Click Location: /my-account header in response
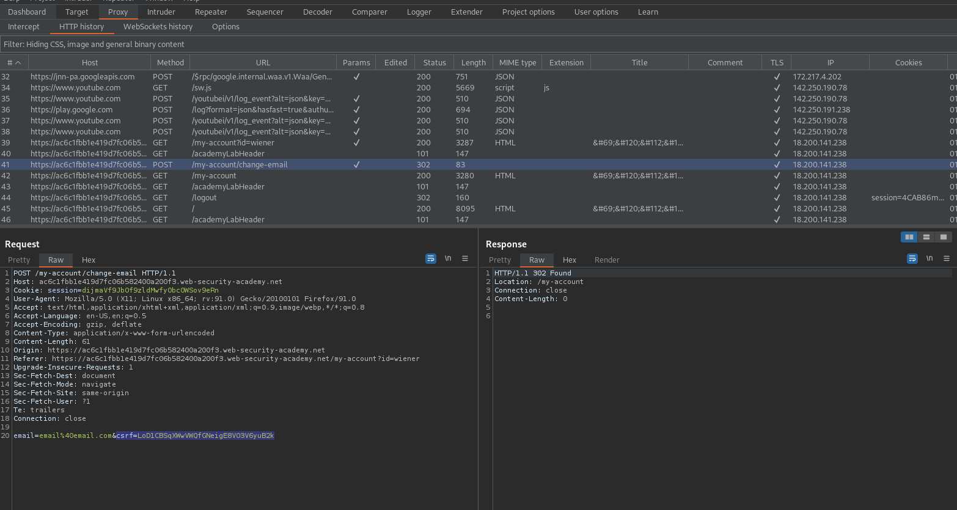Screen dimensions: 957x510 (x=538, y=282)
